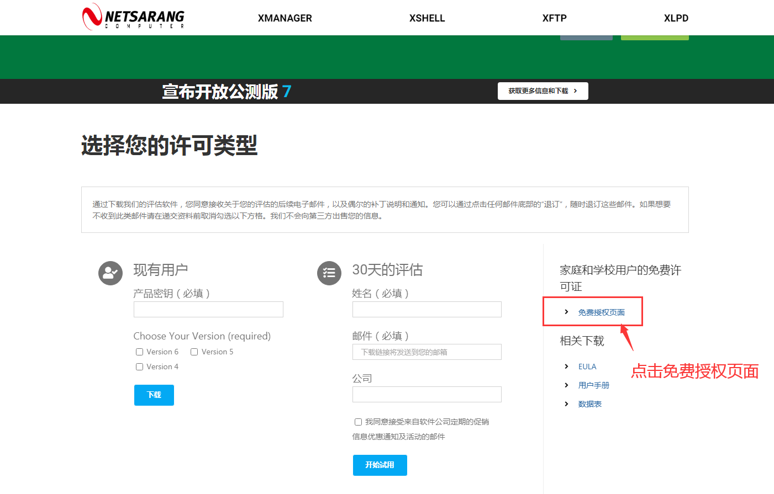Image resolution: width=774 pixels, height=494 pixels.
Task: Click the existing user person icon
Action: (x=110, y=273)
